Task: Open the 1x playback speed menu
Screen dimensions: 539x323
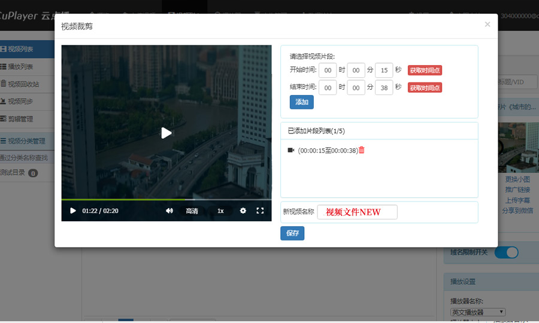Action: pos(220,211)
